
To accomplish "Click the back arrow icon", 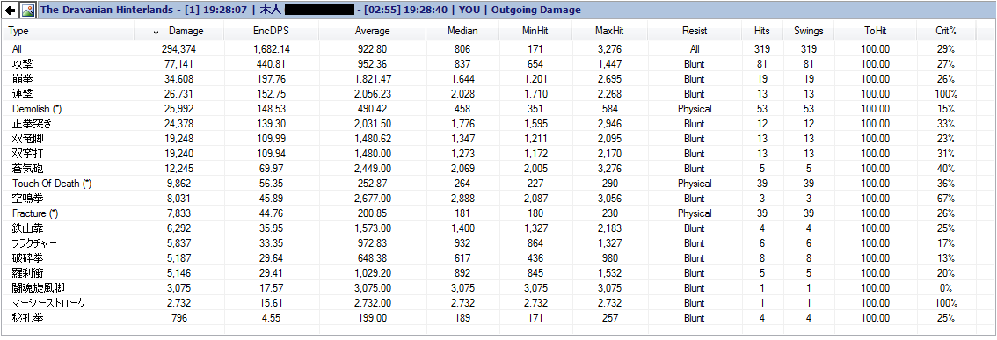I will point(10,11).
